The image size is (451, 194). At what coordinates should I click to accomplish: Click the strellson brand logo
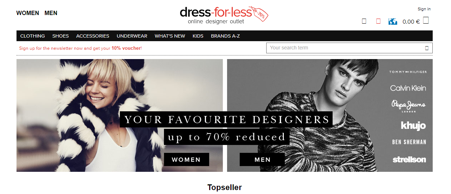click(409, 159)
